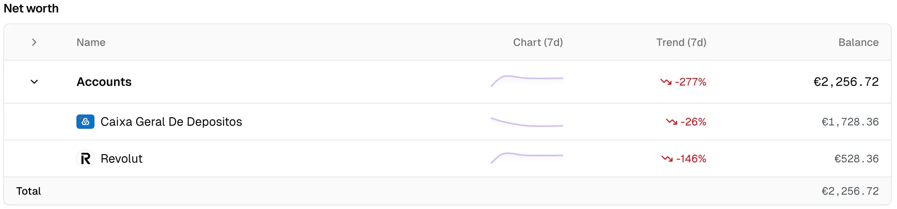Click the Caixa Geral De Depositos bank logo
Screen dimensions: 897x209
point(85,122)
